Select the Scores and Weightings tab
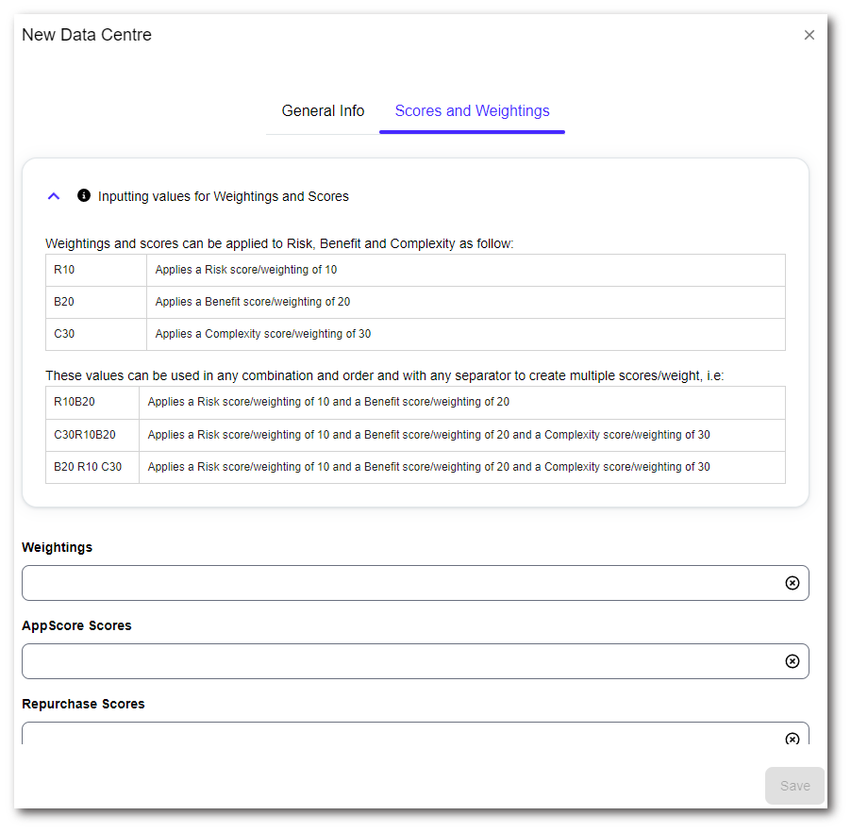 pyautogui.click(x=472, y=111)
